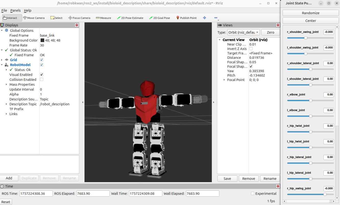Activate the 2D Pose Estimate tool
340x205 pixels.
130,18
